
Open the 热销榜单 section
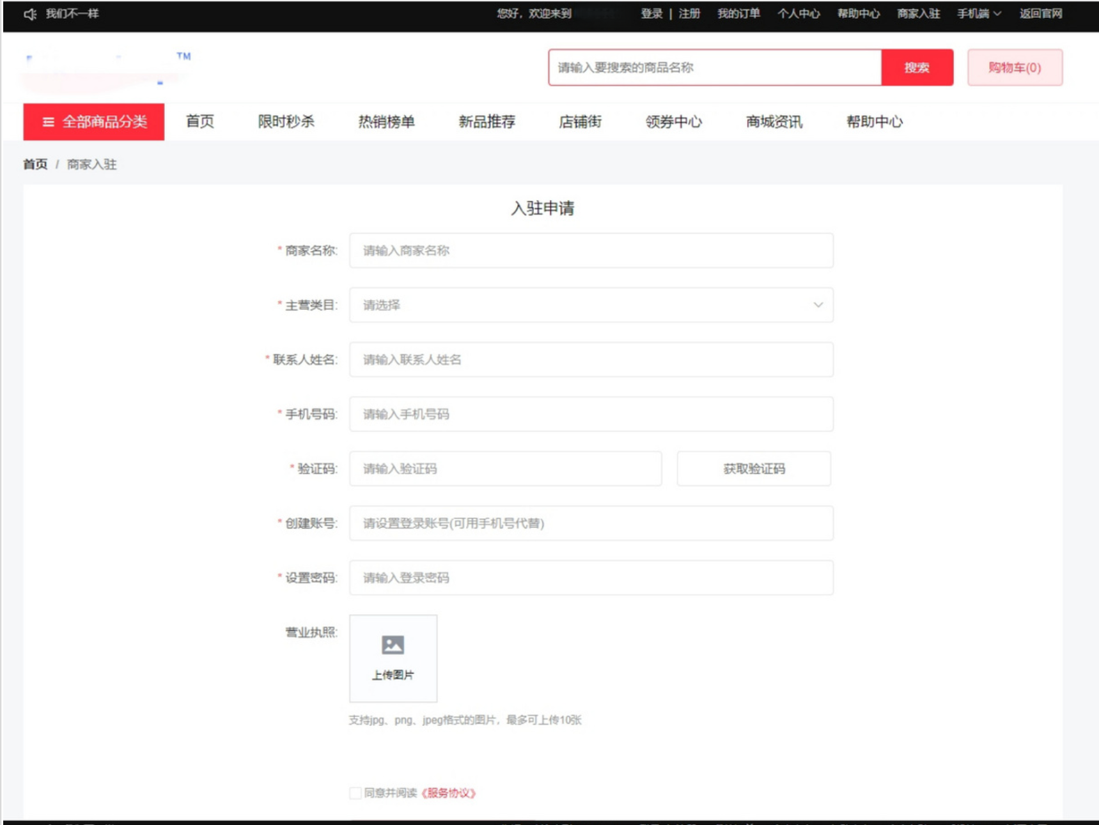pyautogui.click(x=386, y=122)
